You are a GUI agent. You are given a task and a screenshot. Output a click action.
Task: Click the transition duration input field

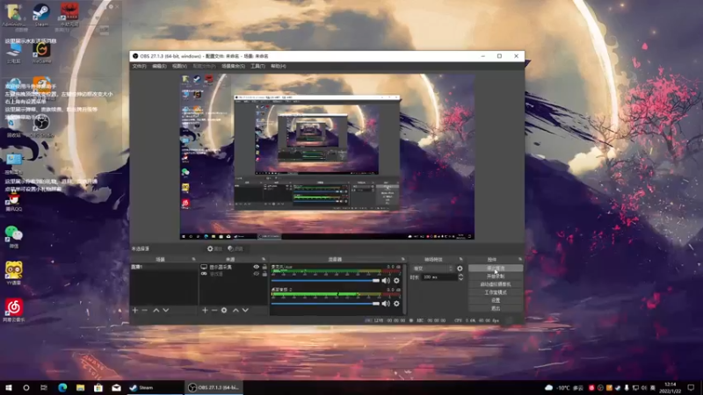point(439,277)
